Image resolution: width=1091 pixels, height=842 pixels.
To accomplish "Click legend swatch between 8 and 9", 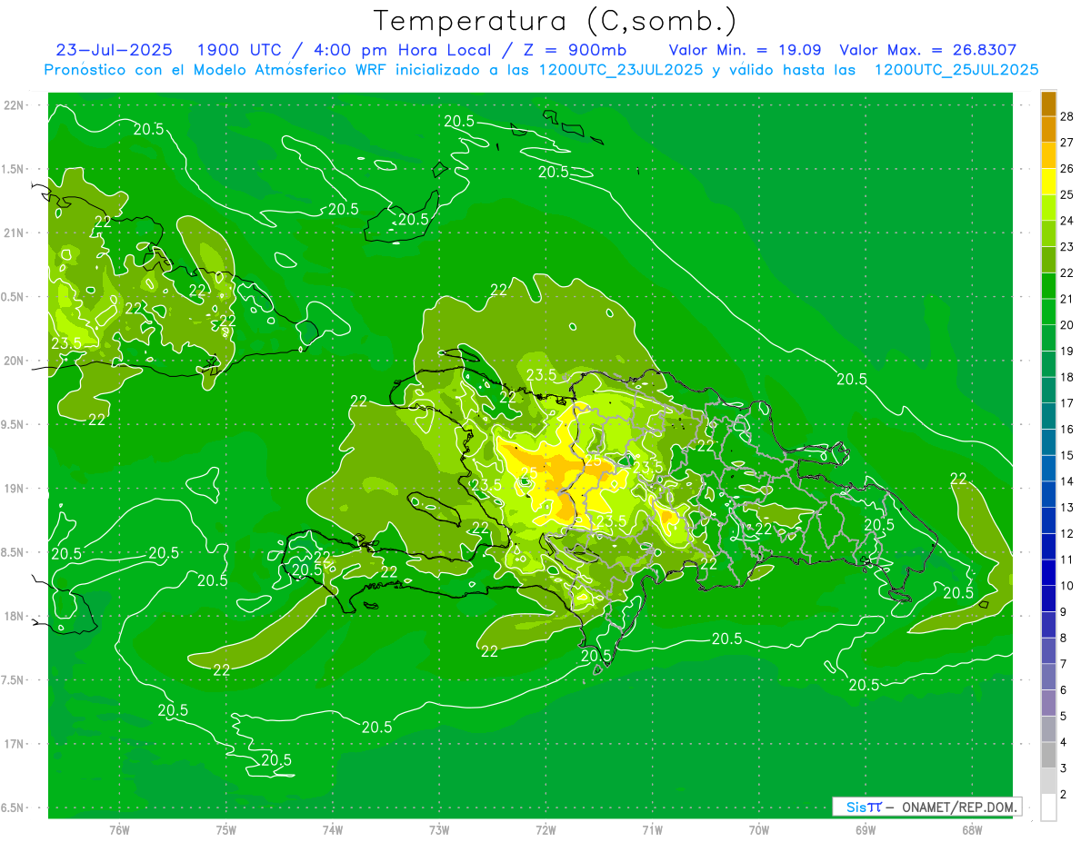I will pos(1048,625).
